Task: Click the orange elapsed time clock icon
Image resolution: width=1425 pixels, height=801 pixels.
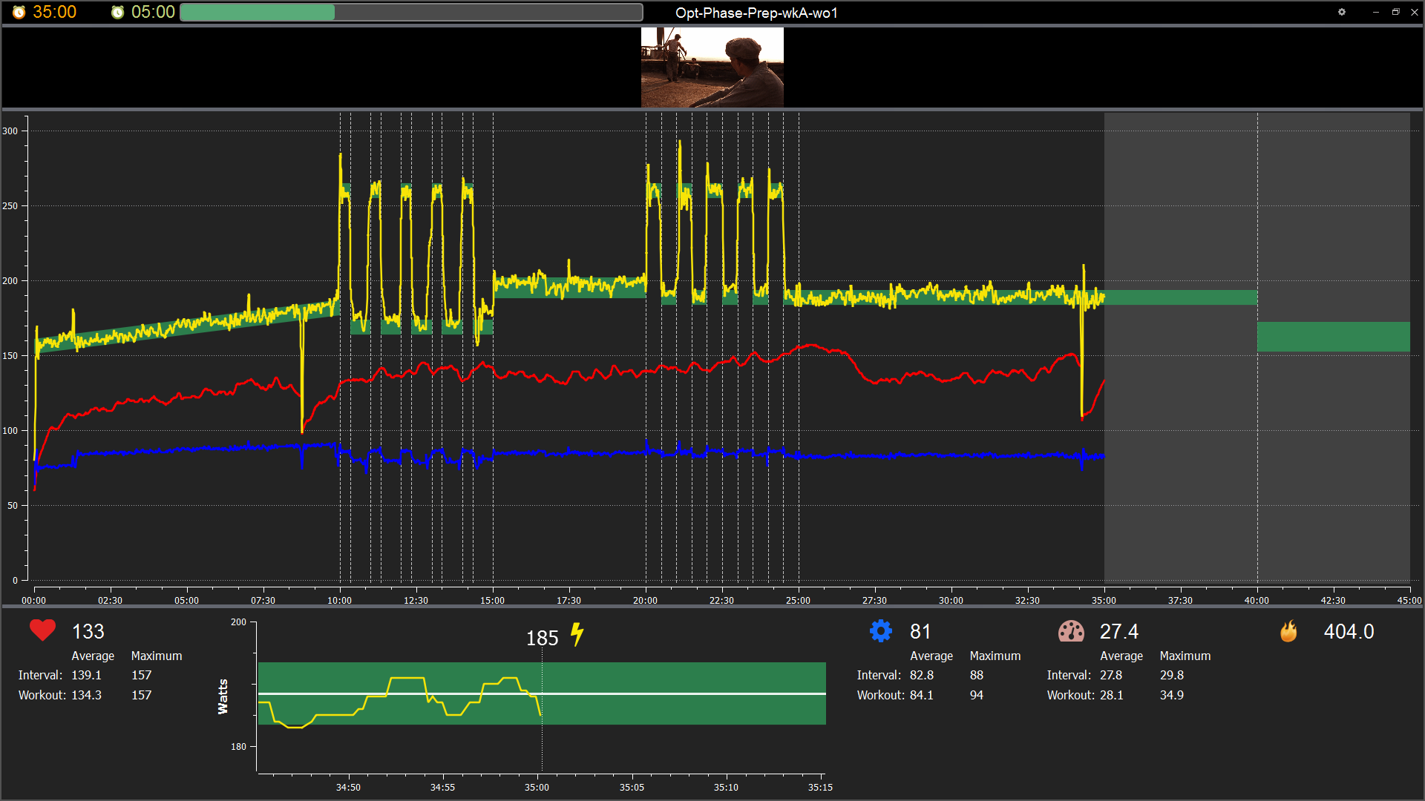Action: pos(19,13)
